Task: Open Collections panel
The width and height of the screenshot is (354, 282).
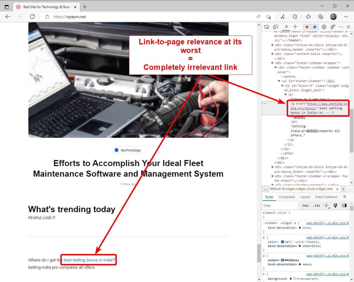Action: 320,17
